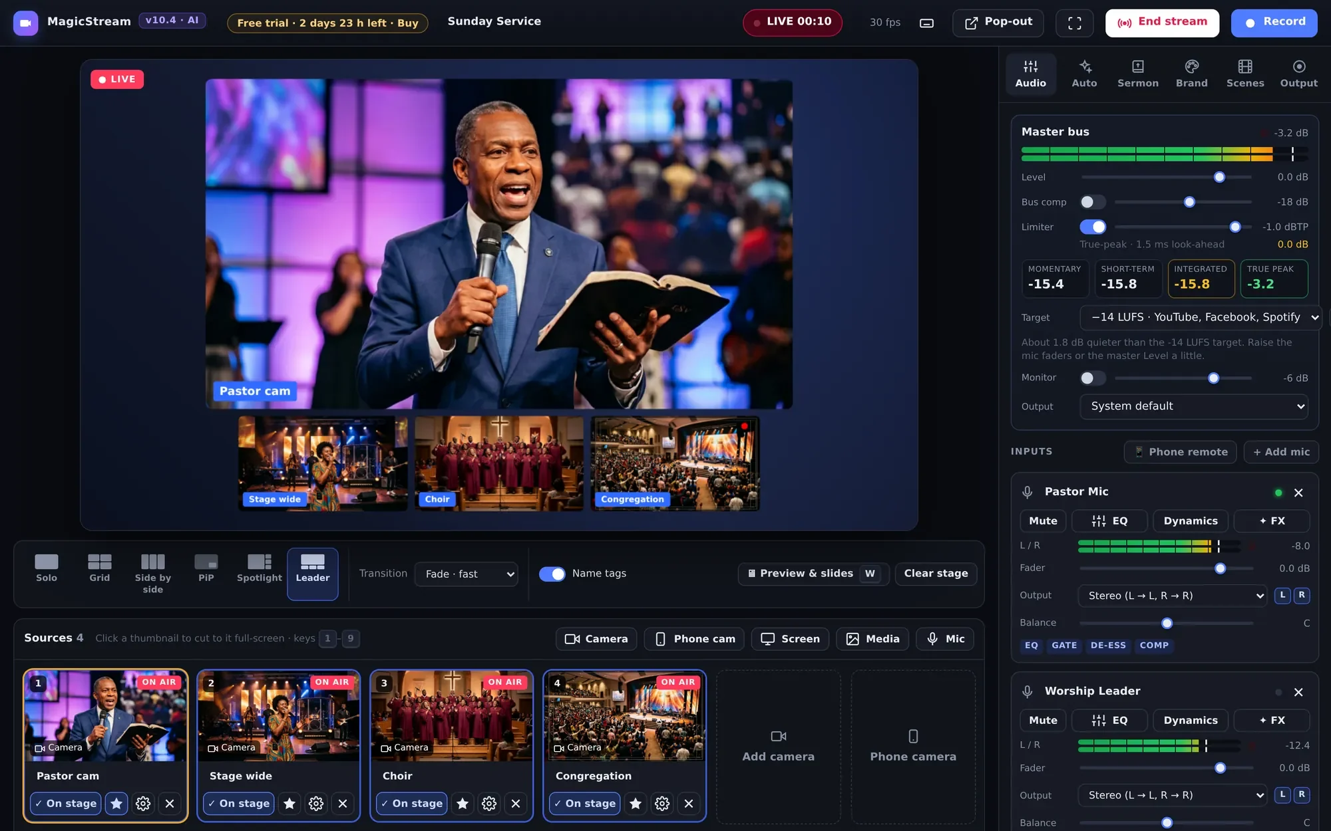Viewport: 1331px width, 831px height.
Task: Click the Add mic button
Action: pos(1281,452)
